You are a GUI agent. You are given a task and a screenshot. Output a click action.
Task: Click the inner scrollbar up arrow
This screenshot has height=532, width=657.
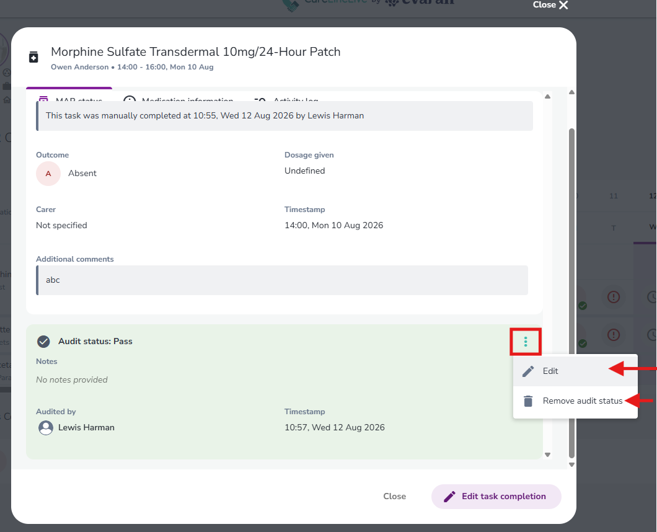tap(547, 97)
